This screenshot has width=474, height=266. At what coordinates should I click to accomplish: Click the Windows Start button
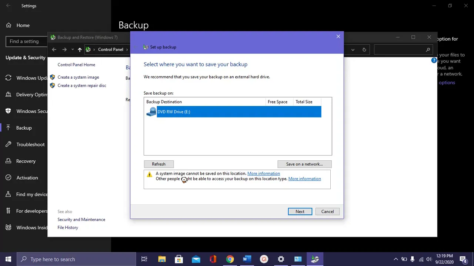[x=9, y=259]
